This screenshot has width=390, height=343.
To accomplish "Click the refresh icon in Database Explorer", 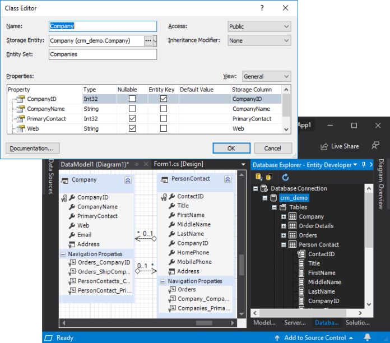I will click(285, 177).
